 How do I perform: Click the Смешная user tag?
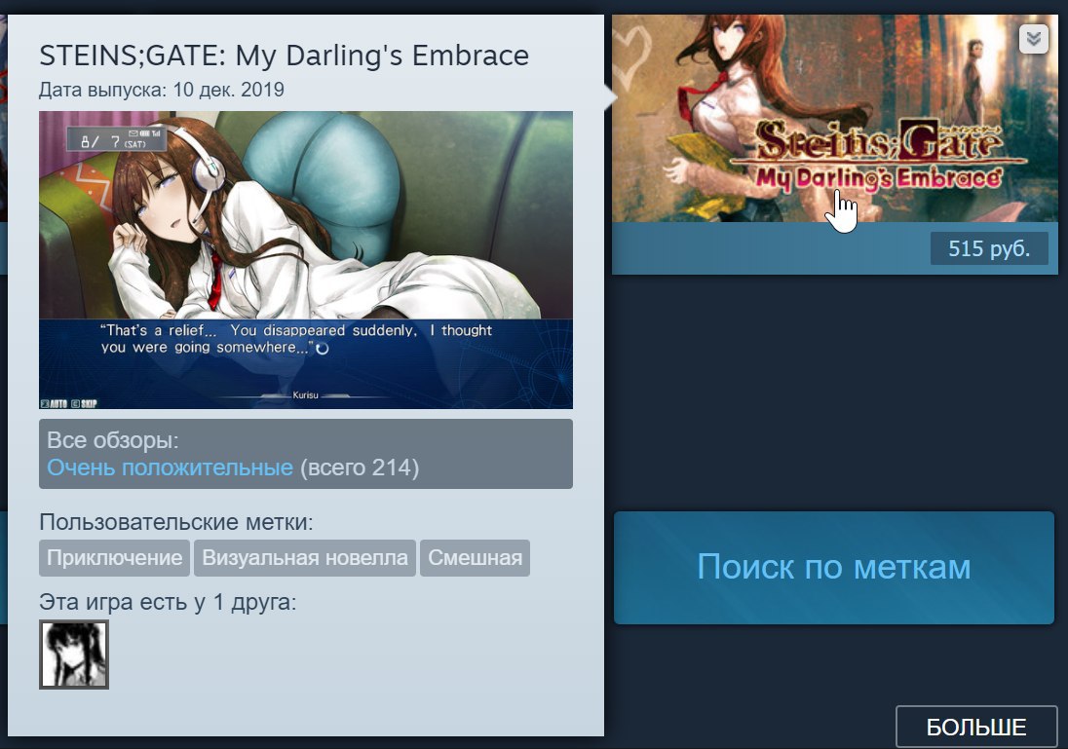click(475, 558)
